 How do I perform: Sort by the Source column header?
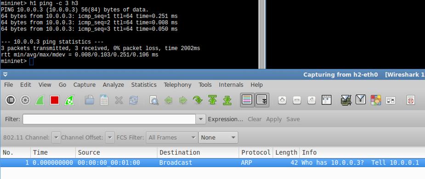(x=117, y=152)
